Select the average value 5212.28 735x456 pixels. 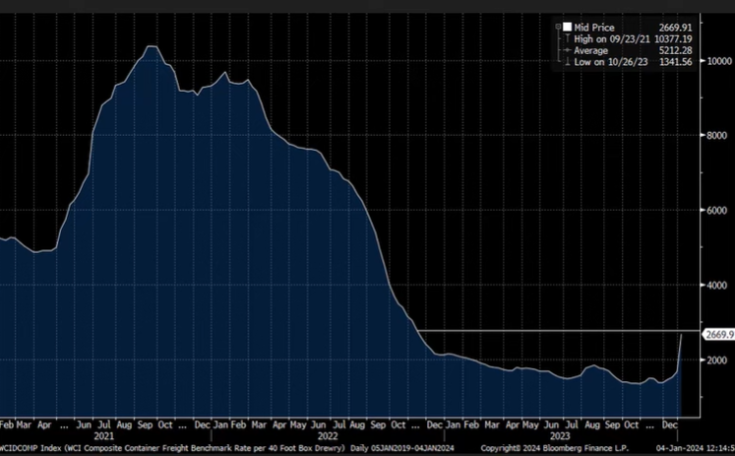coord(675,50)
